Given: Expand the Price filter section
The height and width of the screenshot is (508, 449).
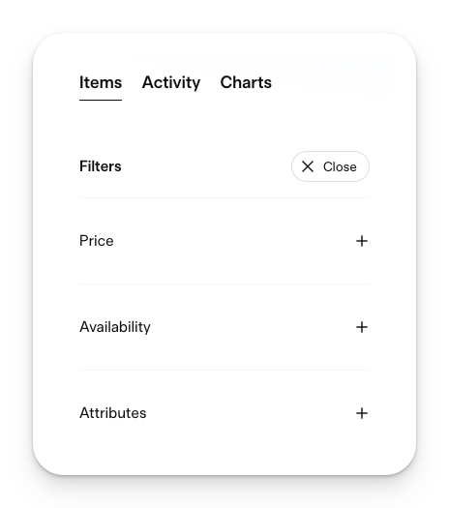Looking at the screenshot, I should click(x=224, y=241).
